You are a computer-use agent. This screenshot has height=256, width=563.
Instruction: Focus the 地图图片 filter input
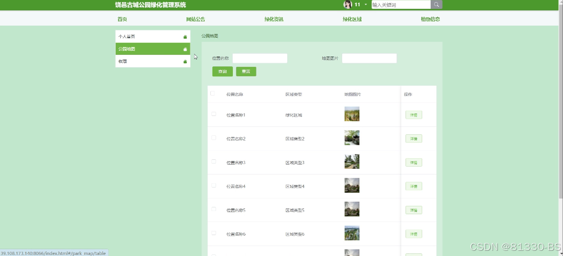pos(369,58)
